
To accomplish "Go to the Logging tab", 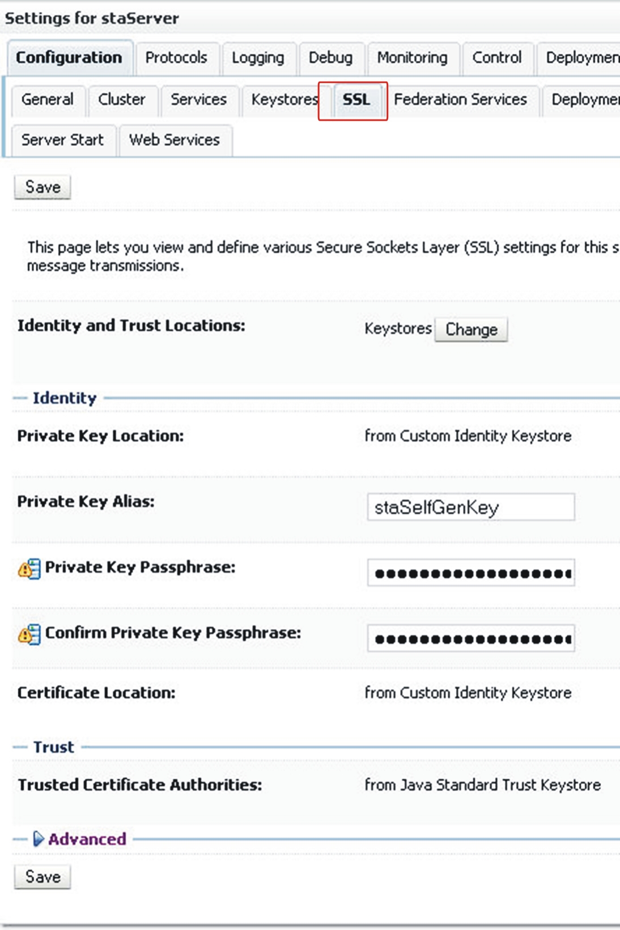I will tap(258, 58).
